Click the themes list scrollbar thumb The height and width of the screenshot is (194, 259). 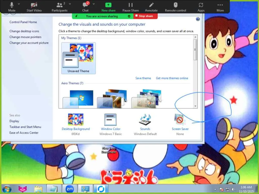click(195, 50)
